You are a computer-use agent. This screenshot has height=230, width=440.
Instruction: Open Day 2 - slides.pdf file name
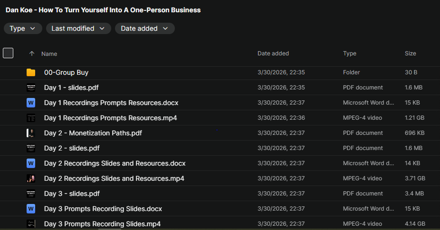72,148
